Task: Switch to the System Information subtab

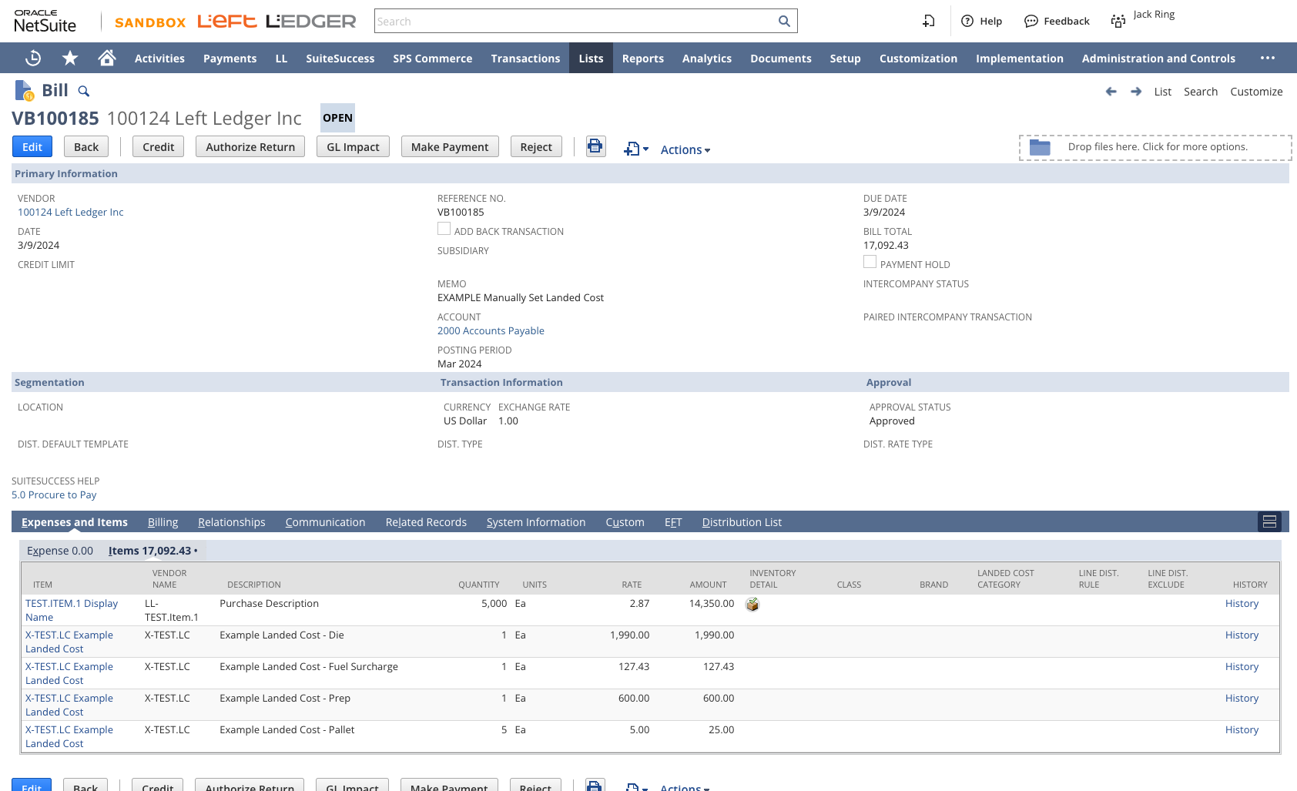Action: coord(535,521)
